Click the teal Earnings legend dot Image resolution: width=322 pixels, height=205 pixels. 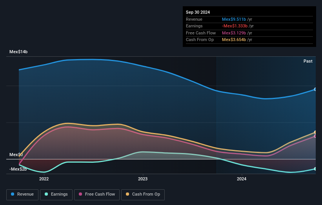pos(46,194)
